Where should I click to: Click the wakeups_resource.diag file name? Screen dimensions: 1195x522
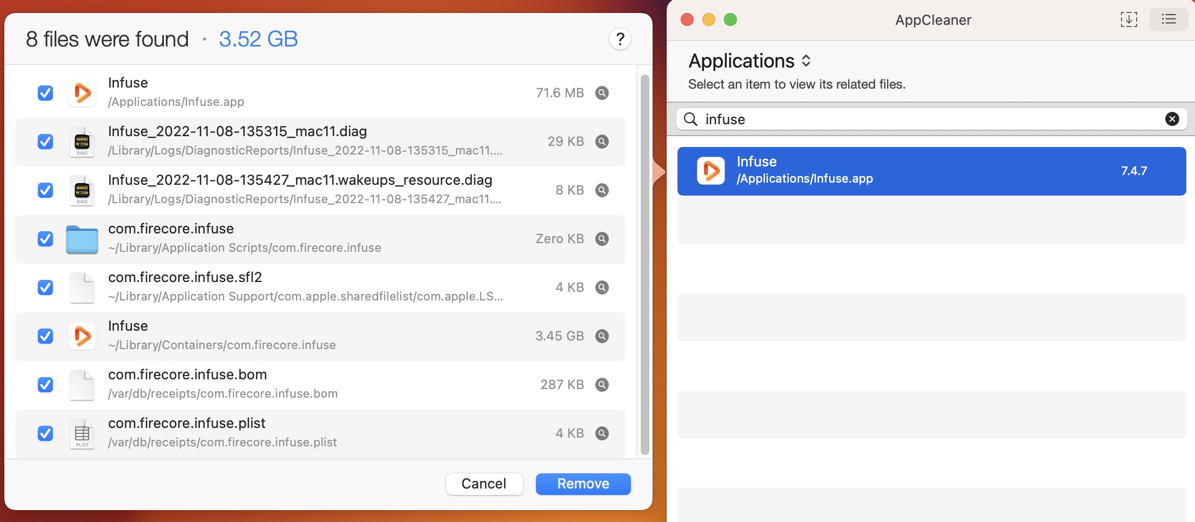(300, 180)
